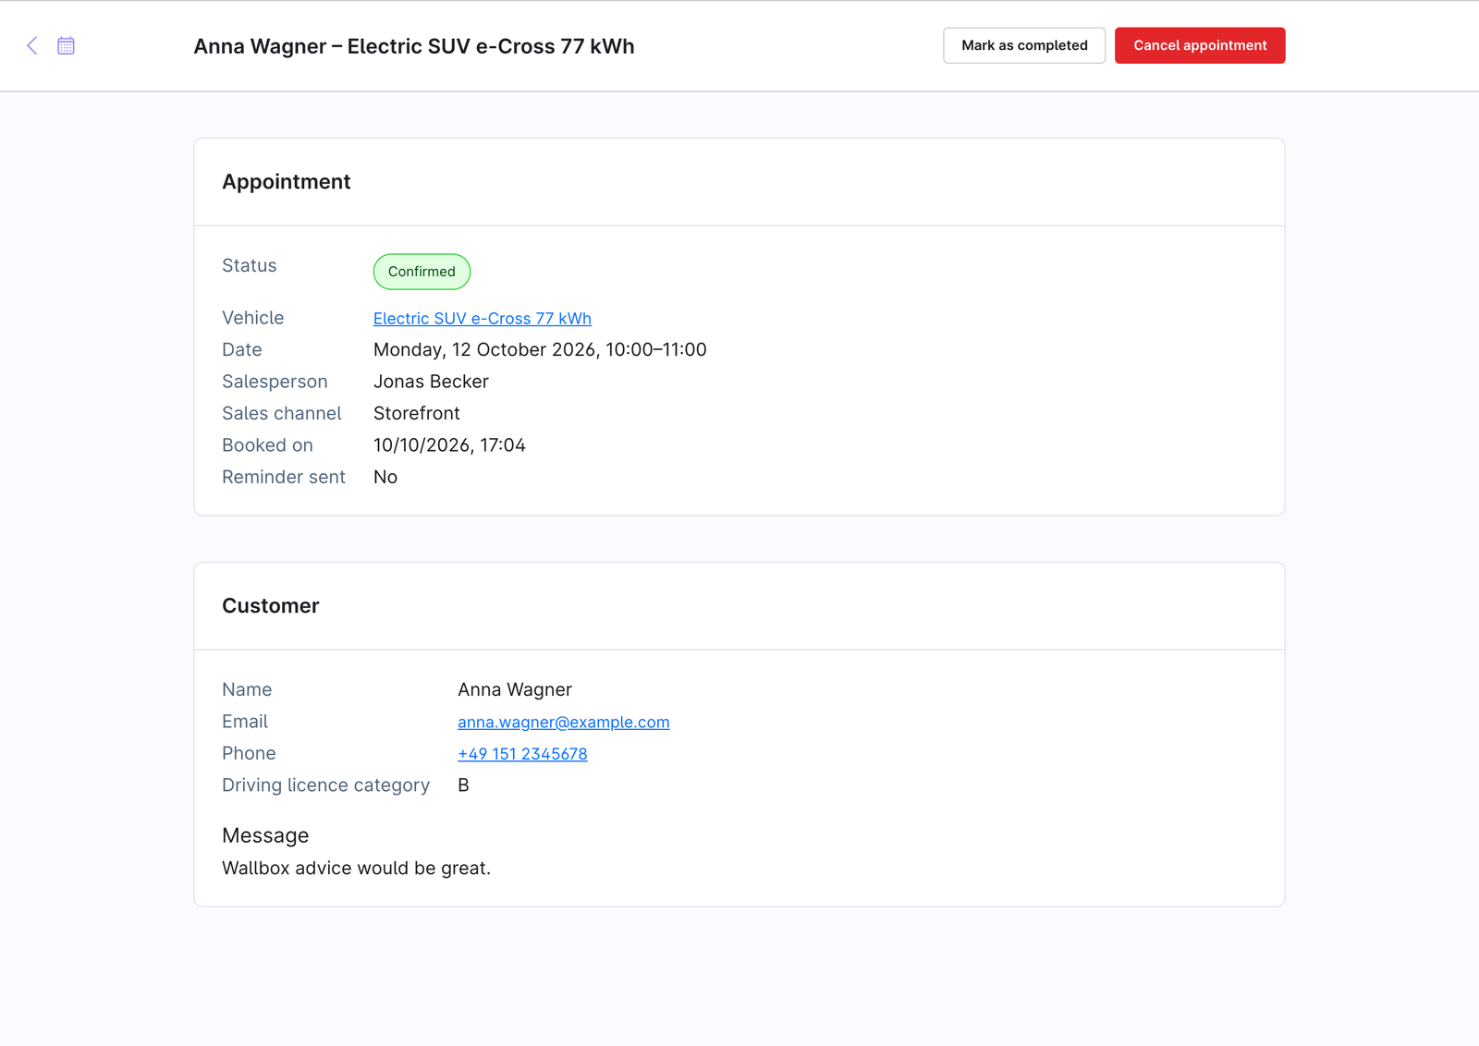This screenshot has width=1479, height=1046.
Task: Click customer name value Anna Wagner
Action: pyautogui.click(x=515, y=690)
